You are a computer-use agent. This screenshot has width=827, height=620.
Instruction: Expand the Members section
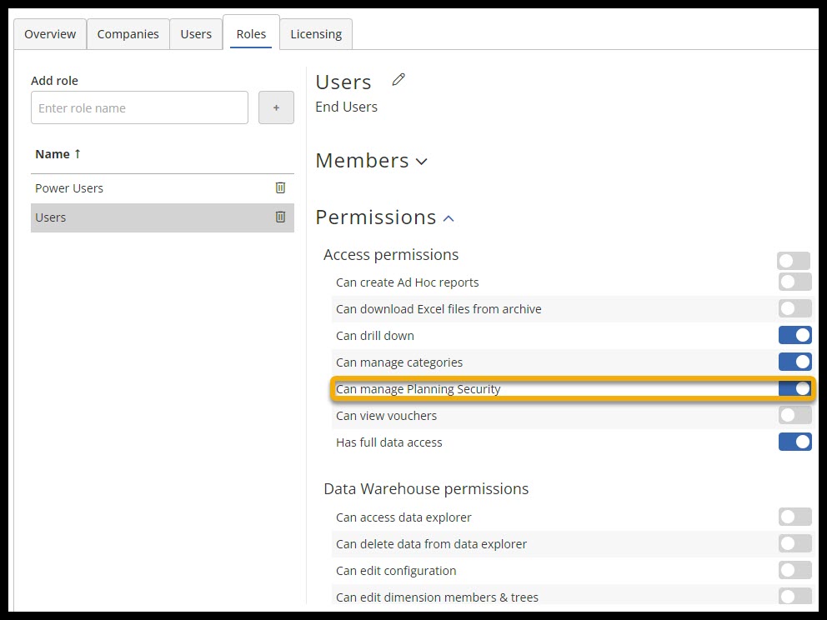(x=371, y=161)
